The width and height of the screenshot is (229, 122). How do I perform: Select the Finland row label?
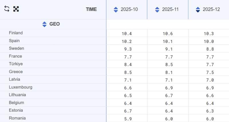16,33
